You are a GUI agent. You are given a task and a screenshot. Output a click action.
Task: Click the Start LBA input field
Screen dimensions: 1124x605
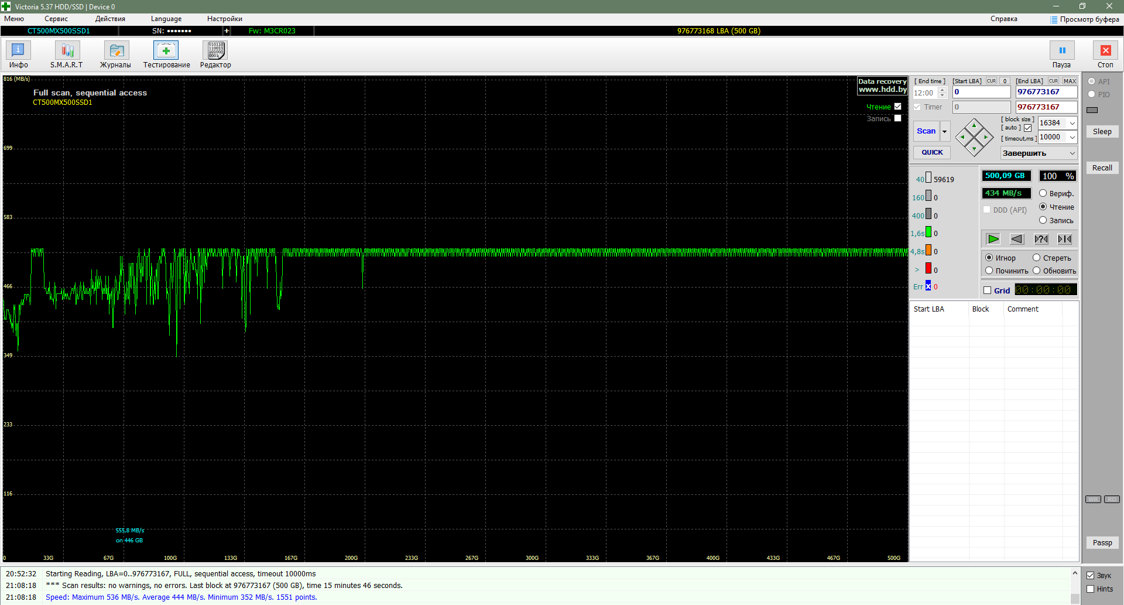click(x=981, y=92)
